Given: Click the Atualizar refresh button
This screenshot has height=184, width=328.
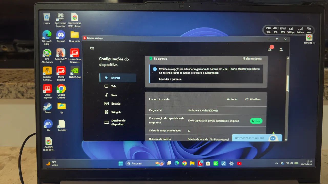Looking at the screenshot, I should 253,99.
